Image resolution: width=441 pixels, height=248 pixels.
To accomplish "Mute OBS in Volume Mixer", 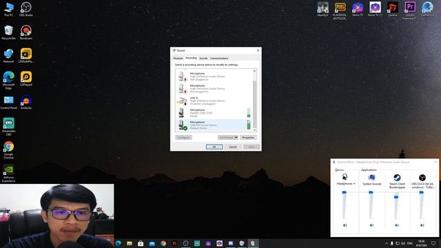I will (422, 225).
